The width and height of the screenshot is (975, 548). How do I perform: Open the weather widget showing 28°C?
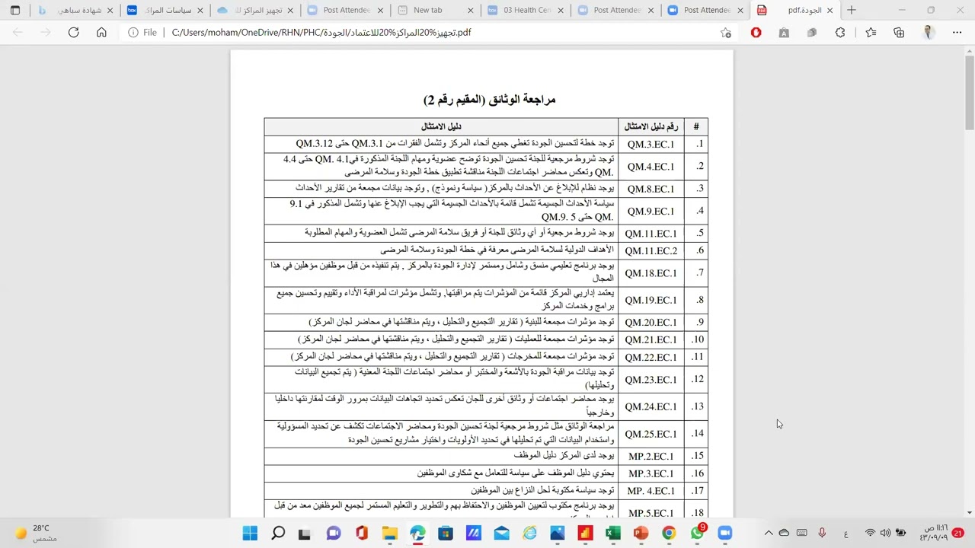click(x=34, y=533)
